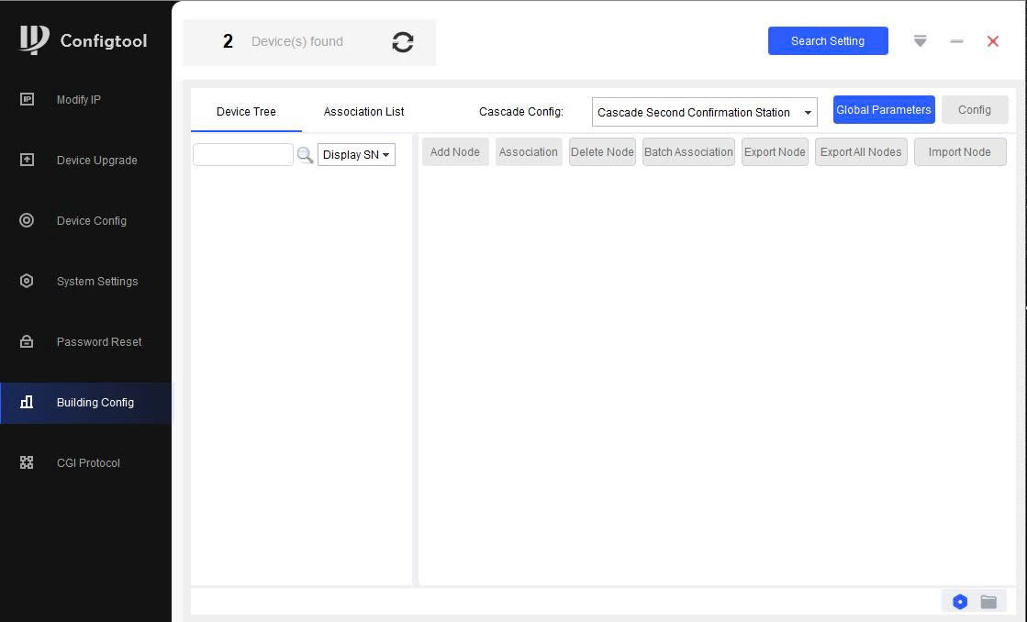This screenshot has height=622, width=1027.
Task: Click the blue hexagon settings icon
Action: (960, 602)
